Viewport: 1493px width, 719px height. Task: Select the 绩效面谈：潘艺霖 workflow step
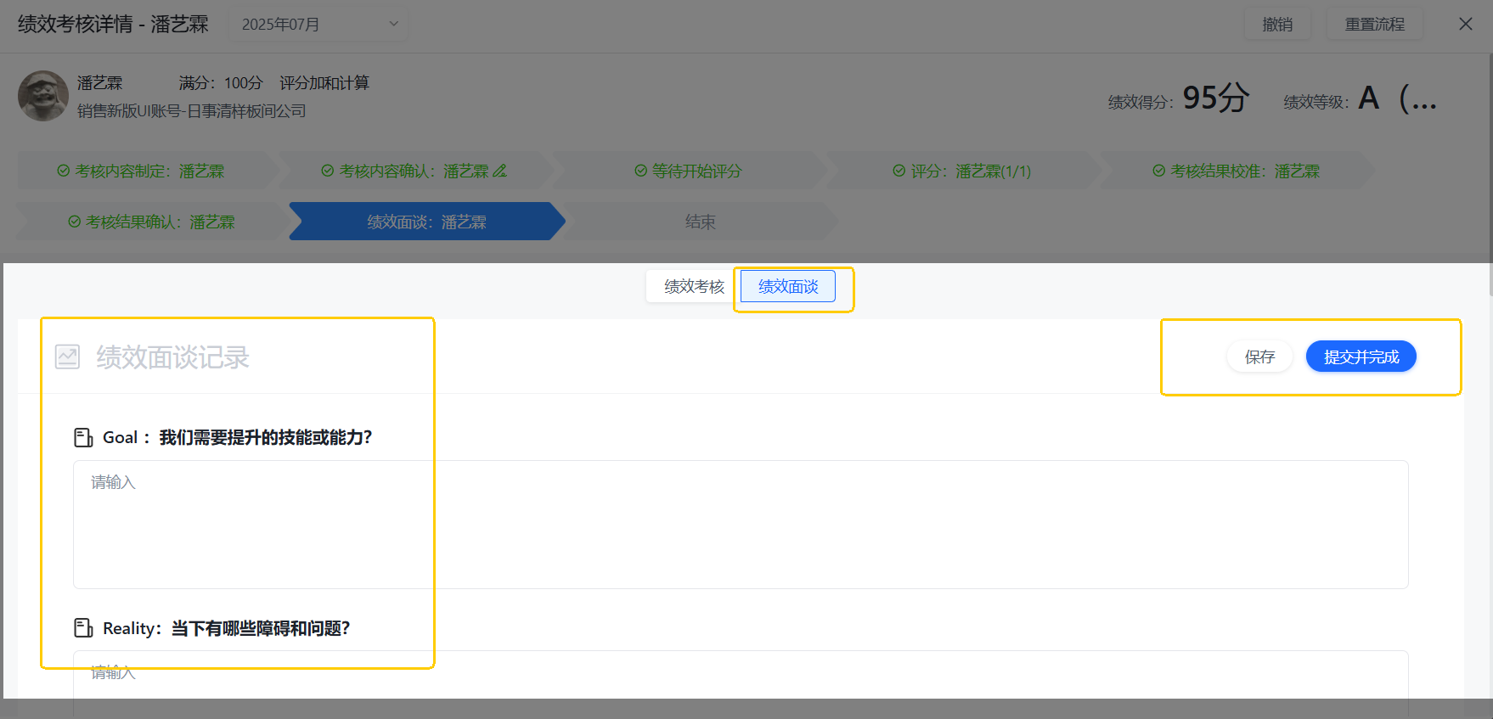[426, 222]
